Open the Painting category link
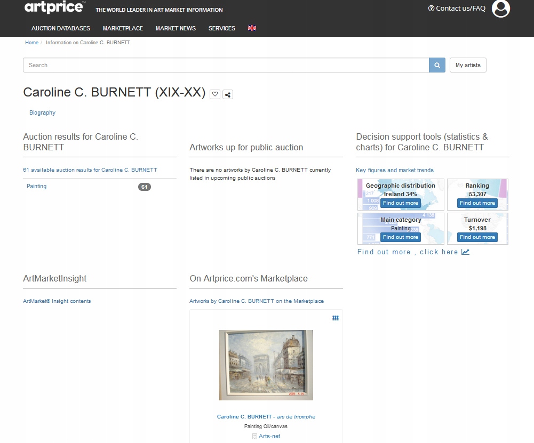Image resolution: width=534 pixels, height=443 pixels. (x=36, y=186)
